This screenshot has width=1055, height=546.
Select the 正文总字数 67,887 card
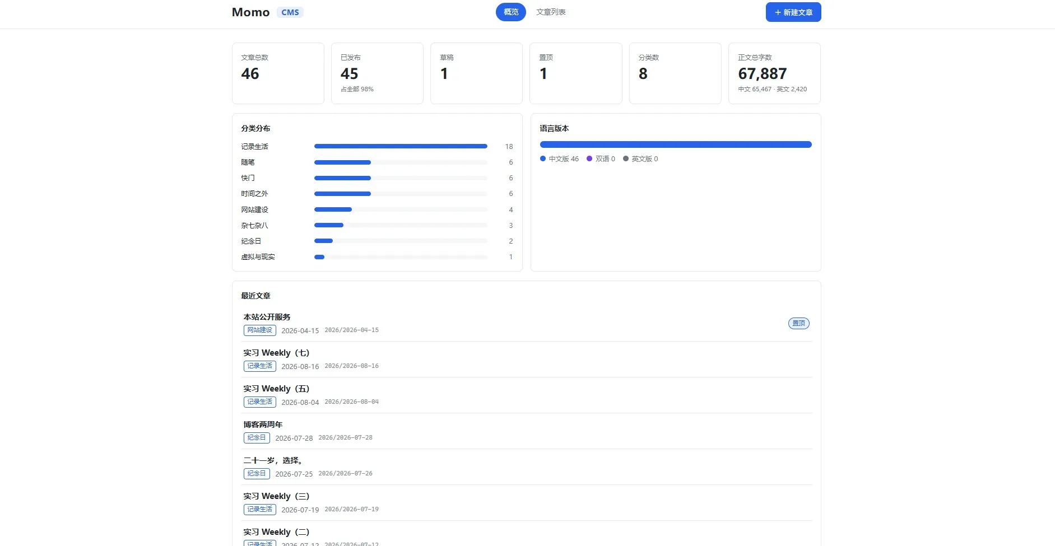click(774, 73)
